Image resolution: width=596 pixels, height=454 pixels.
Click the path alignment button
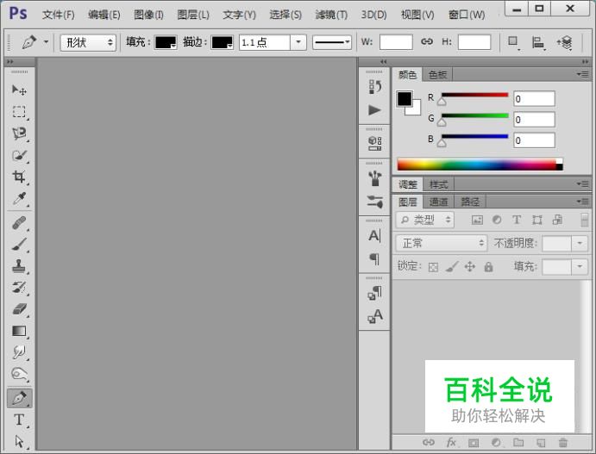(538, 42)
